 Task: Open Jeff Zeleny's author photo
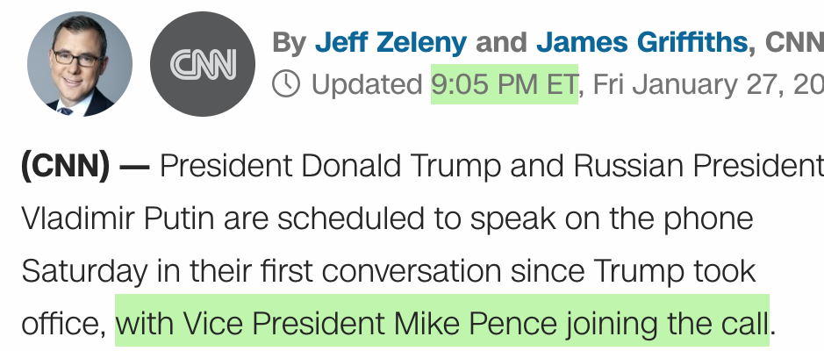(80, 64)
